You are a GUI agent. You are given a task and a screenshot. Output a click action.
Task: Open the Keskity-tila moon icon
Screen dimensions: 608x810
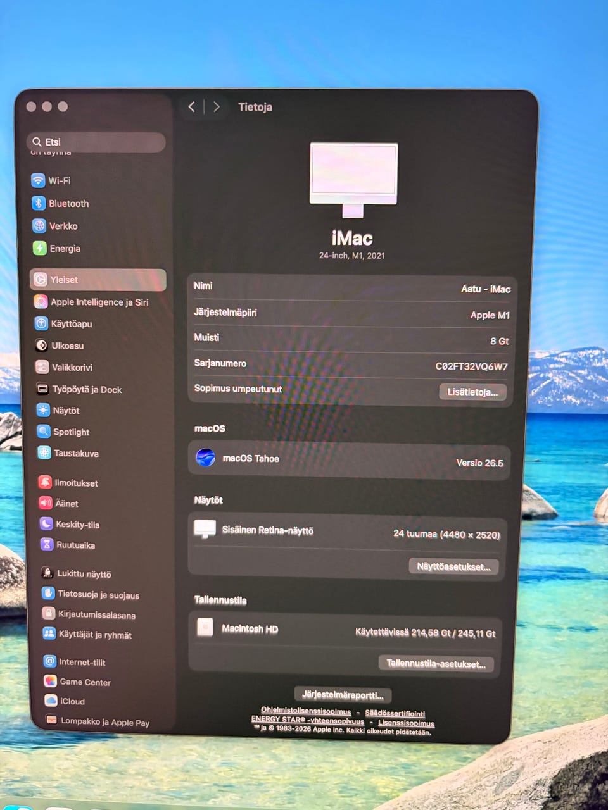click(46, 524)
